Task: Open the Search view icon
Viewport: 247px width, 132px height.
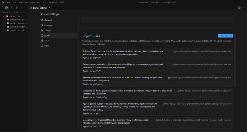Action: pyautogui.click(x=12, y=8)
